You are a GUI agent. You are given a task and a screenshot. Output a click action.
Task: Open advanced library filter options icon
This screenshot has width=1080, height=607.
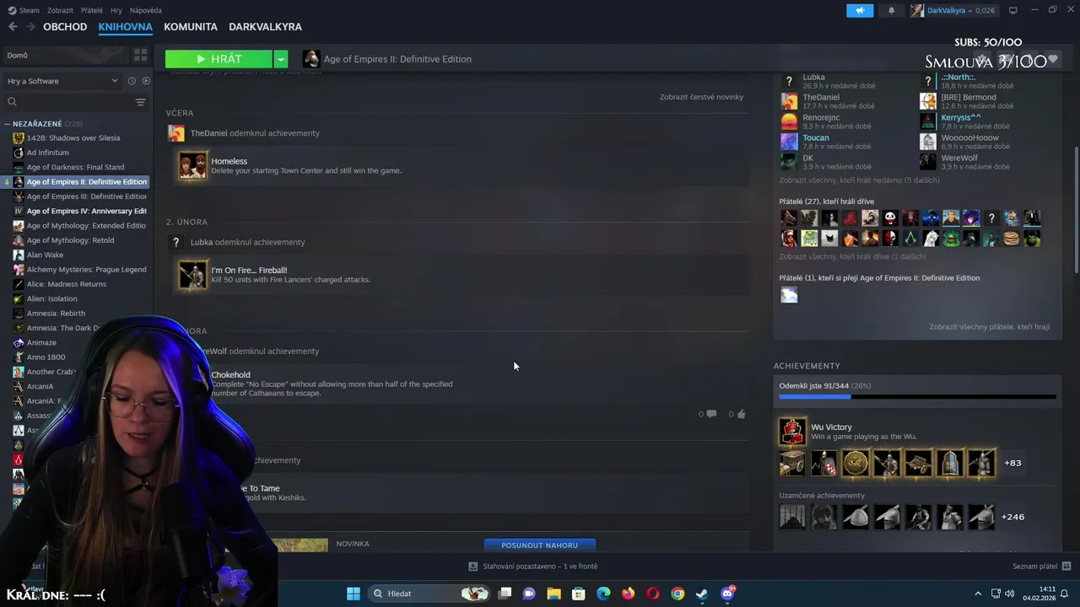point(140,102)
